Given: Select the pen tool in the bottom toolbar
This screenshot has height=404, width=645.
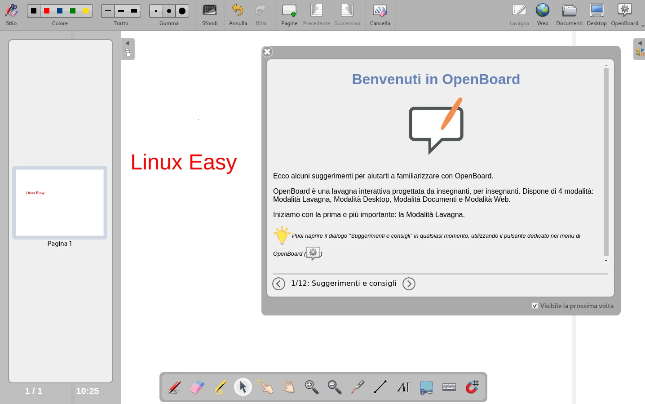Looking at the screenshot, I should tap(174, 387).
